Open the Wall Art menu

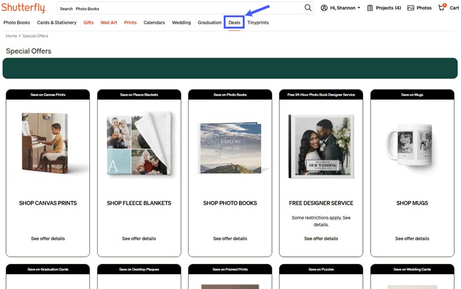[109, 23]
